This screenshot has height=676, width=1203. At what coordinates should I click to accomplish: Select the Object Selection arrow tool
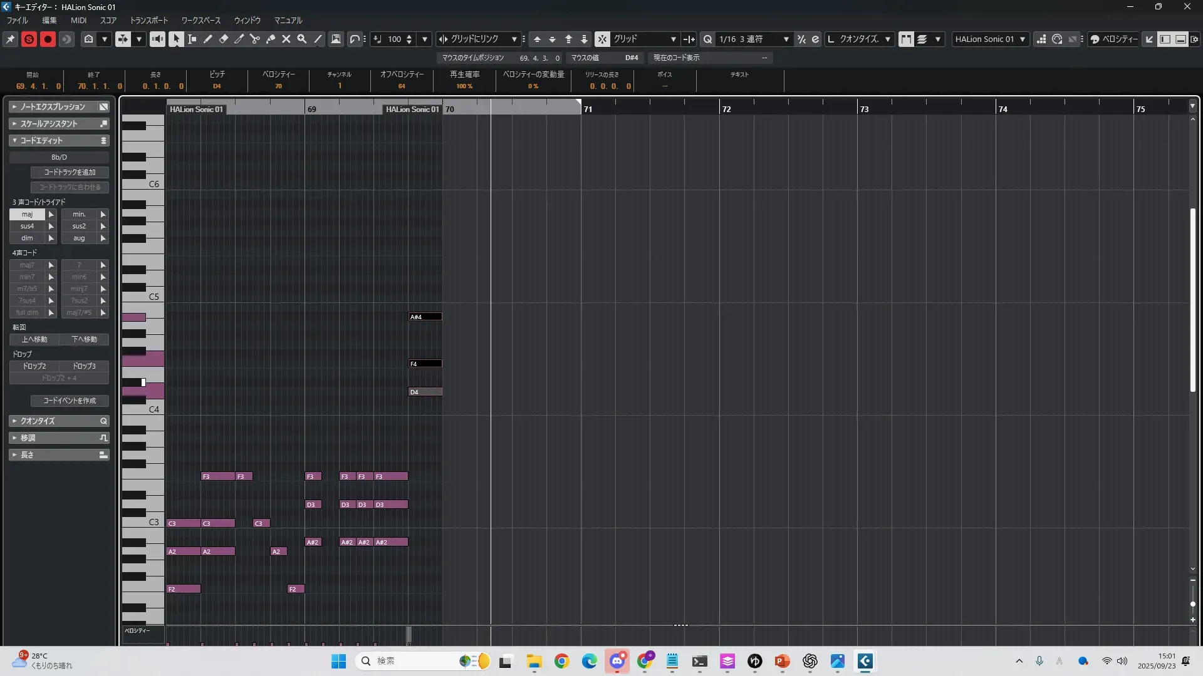coord(176,39)
